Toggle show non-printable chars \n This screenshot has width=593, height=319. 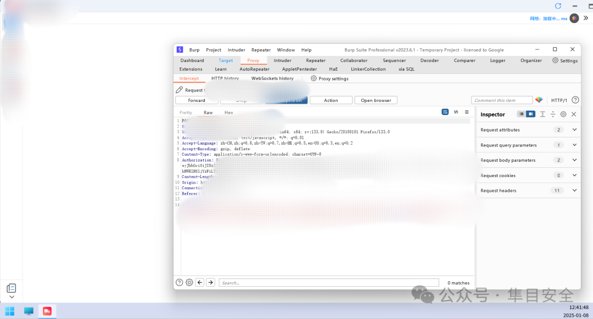[456, 112]
